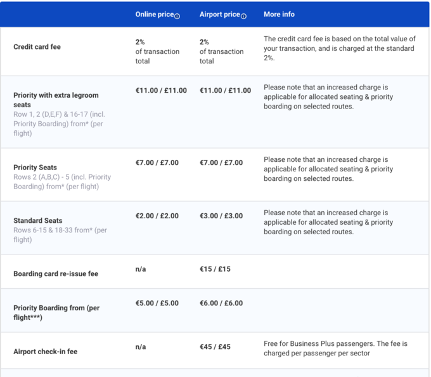Select the Airport check-in fee label
Viewport: 431px width, 377px height.
click(x=45, y=352)
